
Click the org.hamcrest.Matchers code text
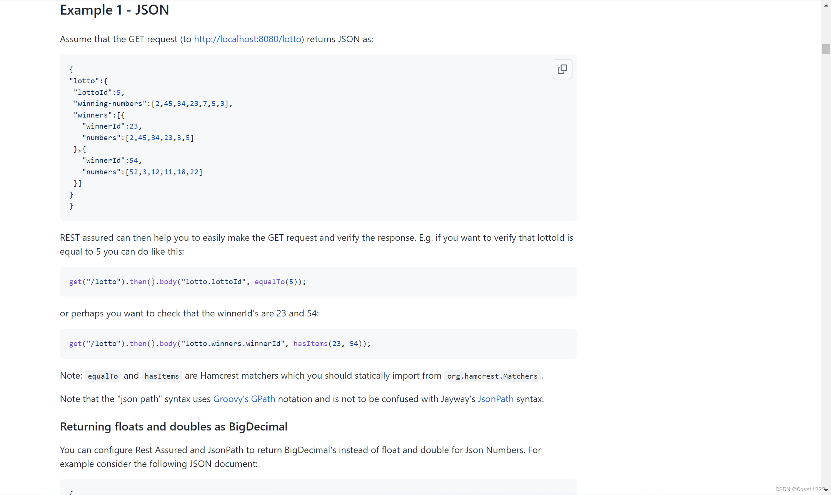[492, 376]
